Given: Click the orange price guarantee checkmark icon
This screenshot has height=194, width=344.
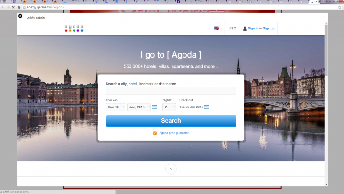Looking at the screenshot, I should coord(155,133).
